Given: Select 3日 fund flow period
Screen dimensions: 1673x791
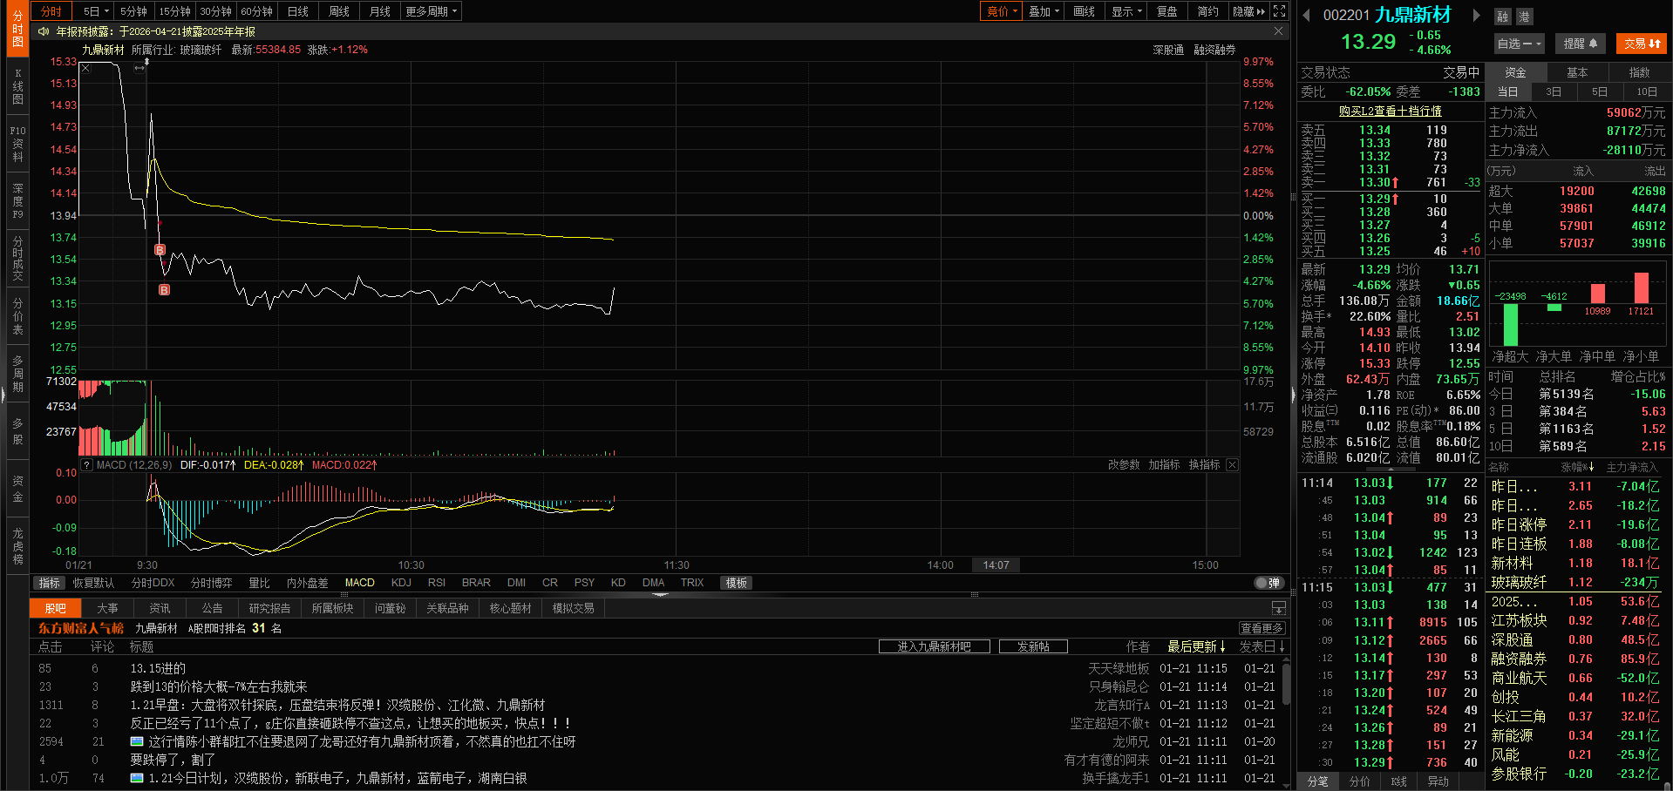Looking at the screenshot, I should click(x=1554, y=91).
